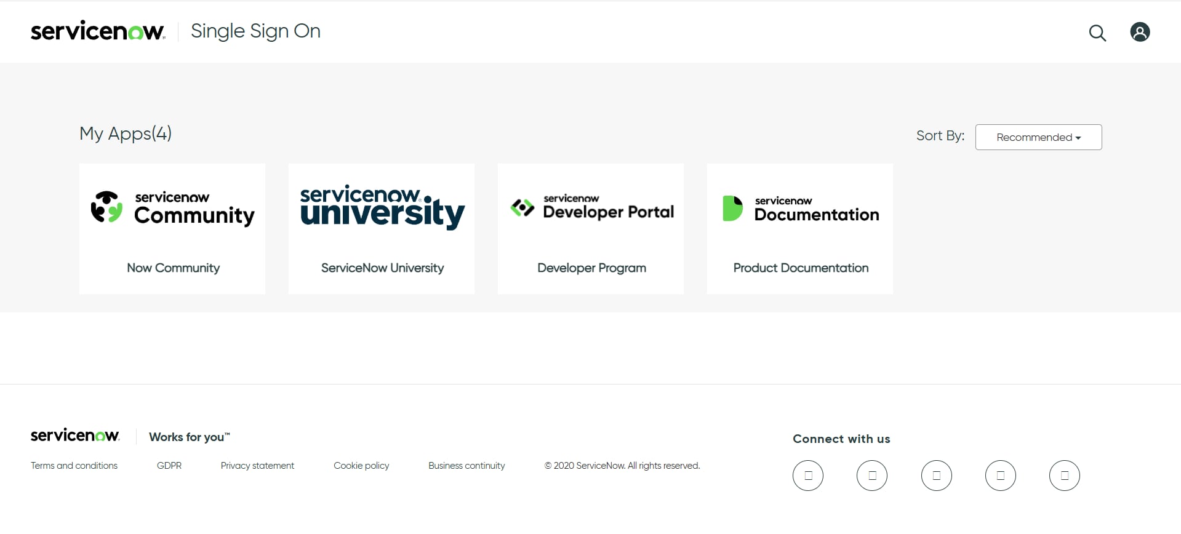Viewport: 1181px width, 534px height.
Task: Open the Product Documentation app label
Action: [801, 268]
